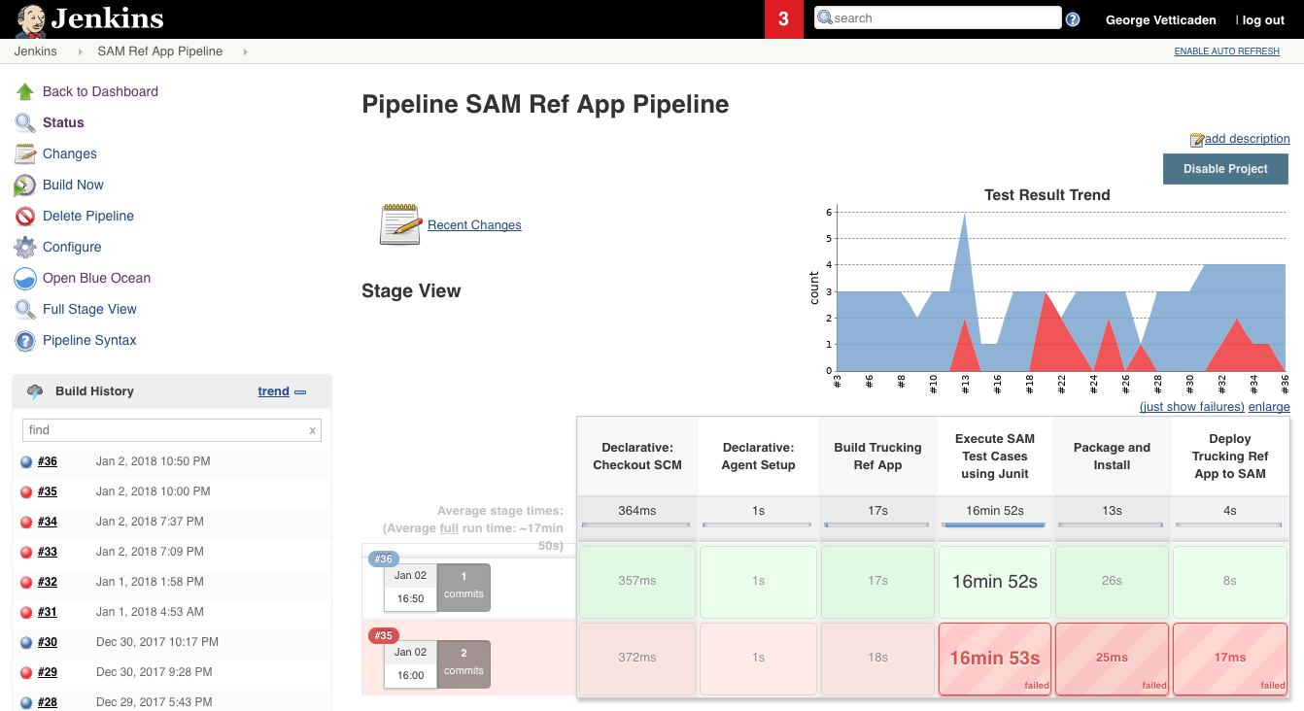Click the Test Result Trend chart
The width and height of the screenshot is (1304, 711).
(1048, 291)
